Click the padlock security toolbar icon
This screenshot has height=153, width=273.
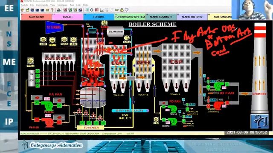tap(122, 10)
